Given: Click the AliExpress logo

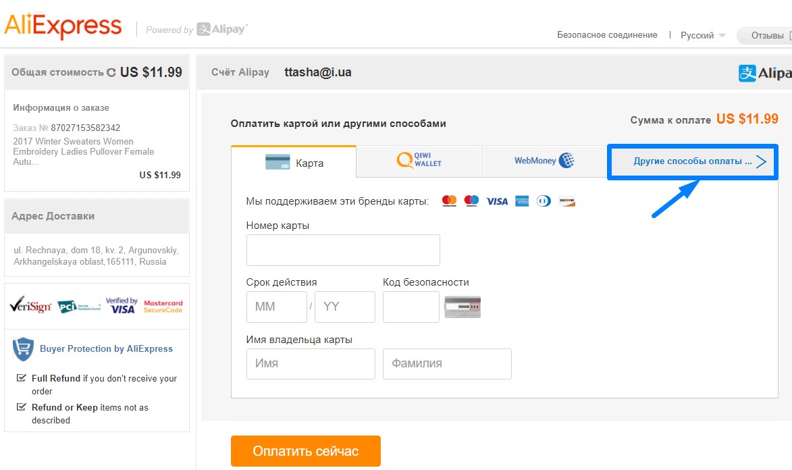Looking at the screenshot, I should [63, 26].
